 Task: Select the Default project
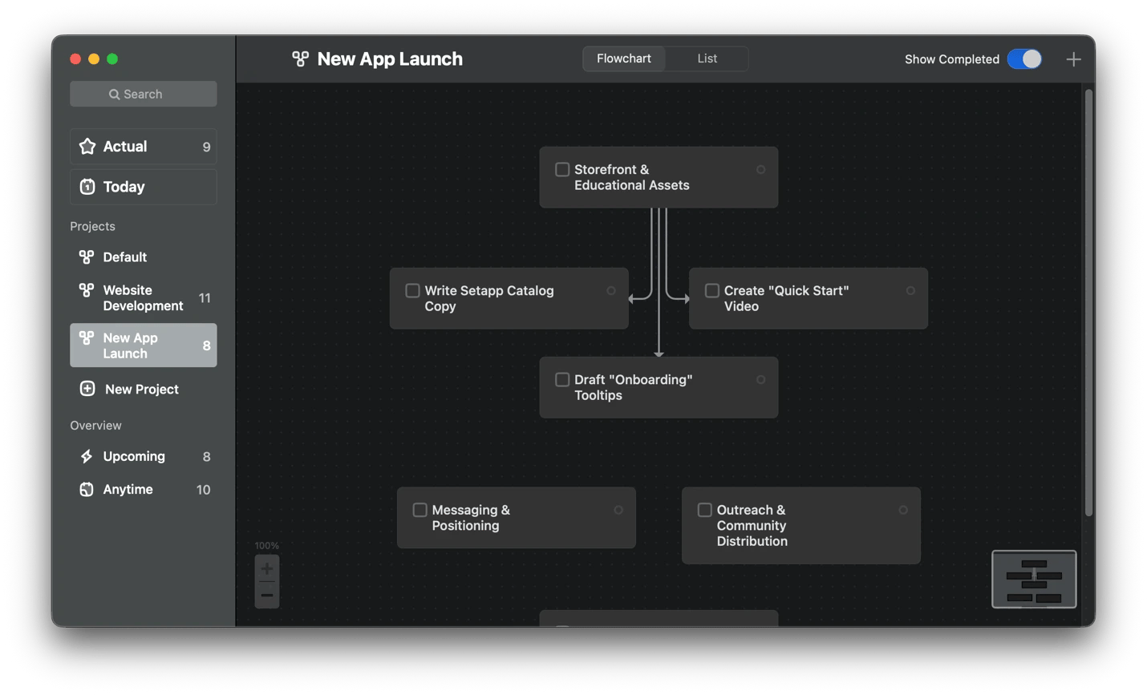pos(144,257)
